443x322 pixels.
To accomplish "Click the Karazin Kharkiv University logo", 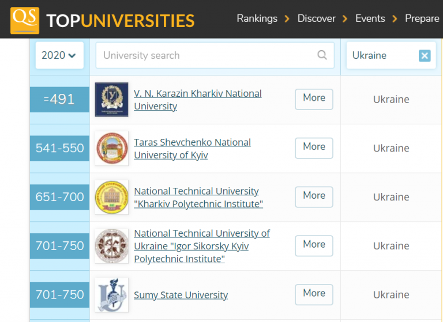I will [111, 100].
